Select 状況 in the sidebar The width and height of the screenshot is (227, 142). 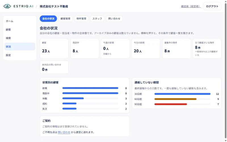coord(20,47)
